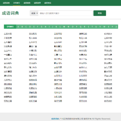This screenshot has height=121, width=121.
Task: Choose letter F in the alphabet index
Action: [38, 27]
